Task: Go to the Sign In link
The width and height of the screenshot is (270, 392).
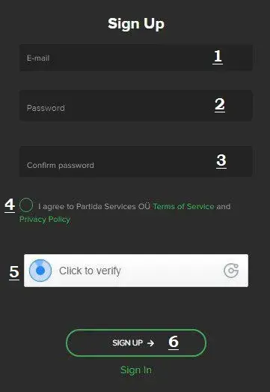Action: click(x=136, y=370)
